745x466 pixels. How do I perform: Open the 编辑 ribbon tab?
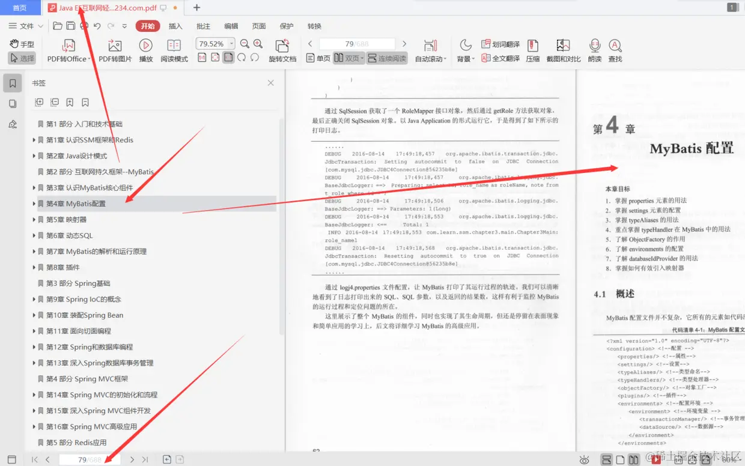[x=231, y=26]
